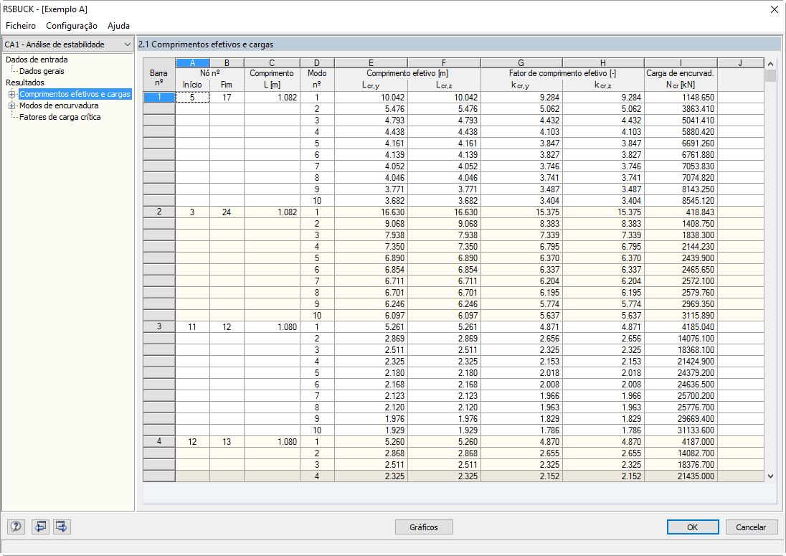Click Fim cell with value 24
Viewport: 786px width, 556px height.
coord(227,212)
